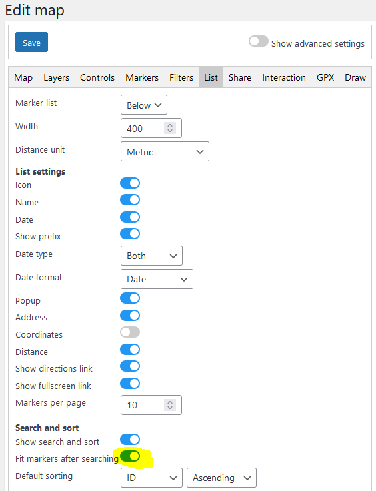Expand the Distance unit dropdown
Screen dimensions: 376x491
(165, 151)
